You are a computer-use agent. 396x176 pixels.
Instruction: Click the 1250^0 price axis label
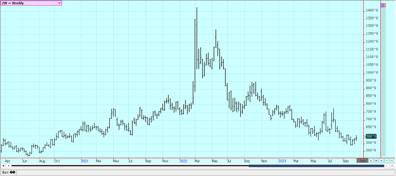point(372,33)
